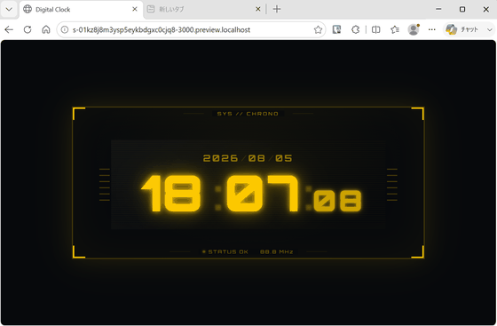Bookmark this page with the star icon
This screenshot has width=497, height=326.
(318, 29)
